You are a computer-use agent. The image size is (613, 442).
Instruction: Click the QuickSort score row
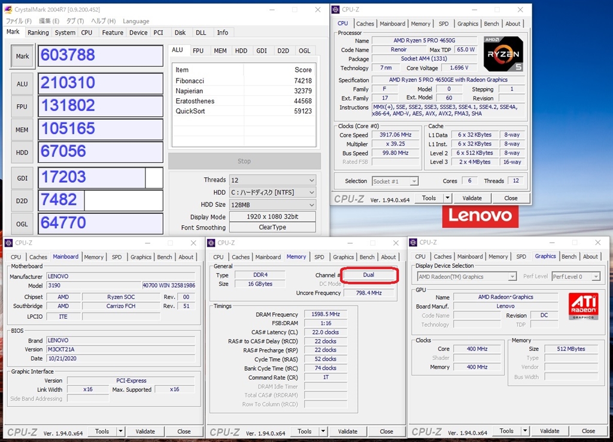tap(244, 111)
